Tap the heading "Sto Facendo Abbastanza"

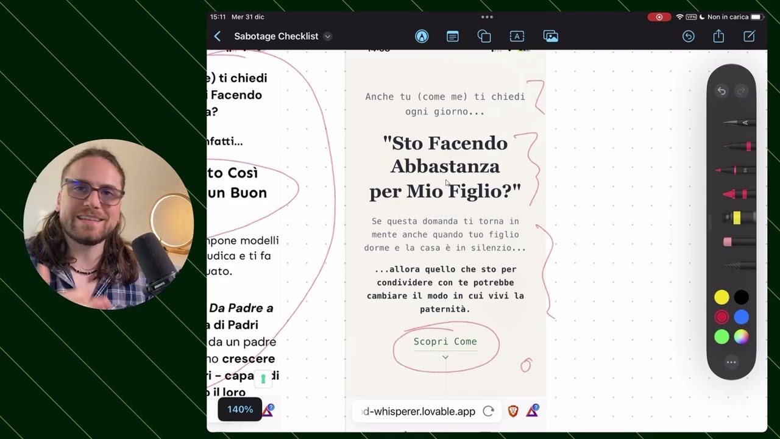pyautogui.click(x=445, y=154)
